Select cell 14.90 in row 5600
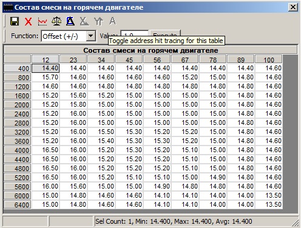This screenshot has height=228, width=301. [x=157, y=186]
